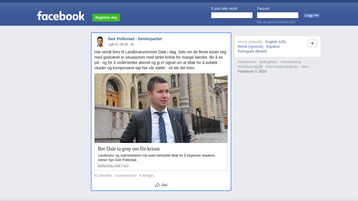Click the Norsk (bokmål) current language text

[250, 42]
